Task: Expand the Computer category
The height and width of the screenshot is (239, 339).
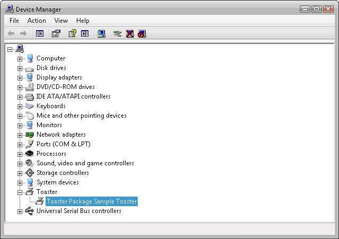Action: click(20, 59)
